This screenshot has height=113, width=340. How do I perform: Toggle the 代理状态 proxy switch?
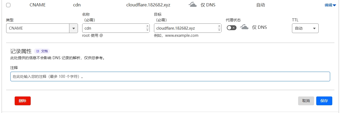click(x=231, y=28)
